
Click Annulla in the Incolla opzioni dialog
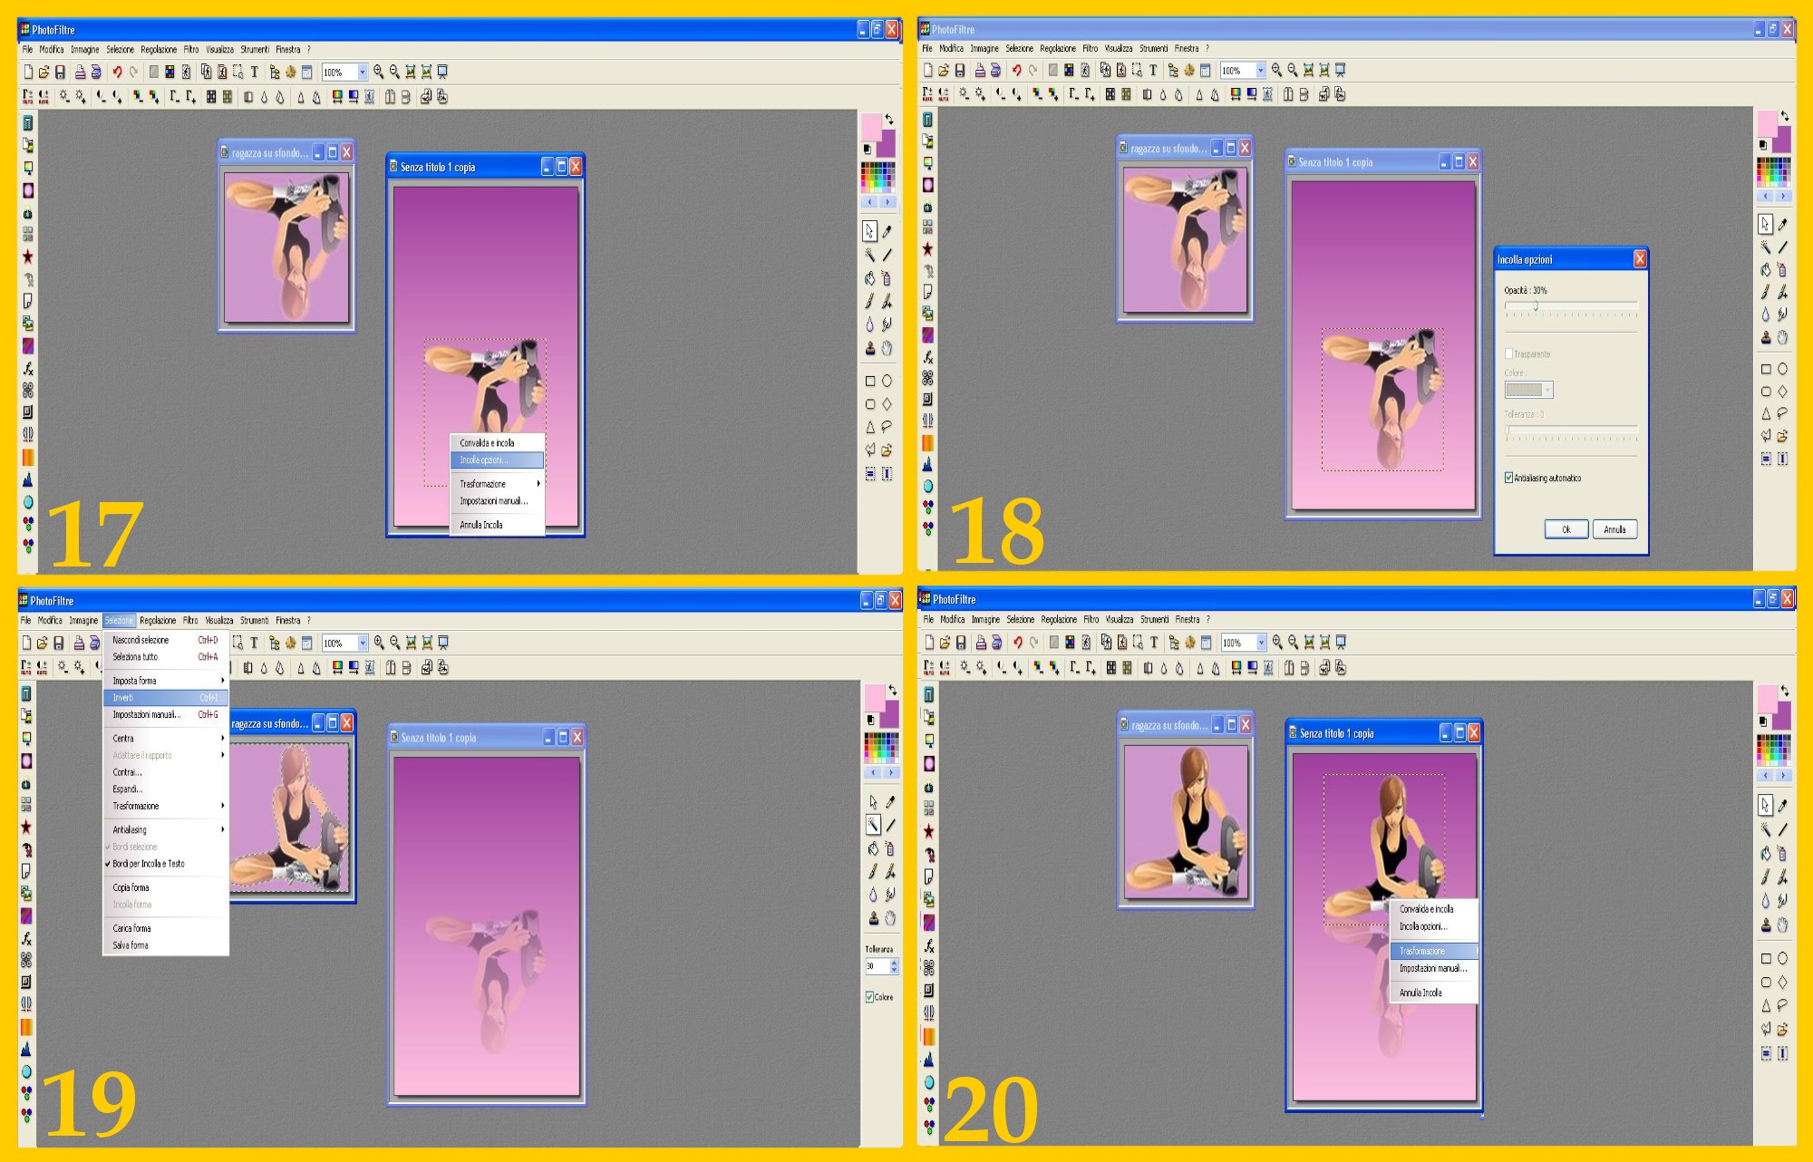click(x=1614, y=529)
